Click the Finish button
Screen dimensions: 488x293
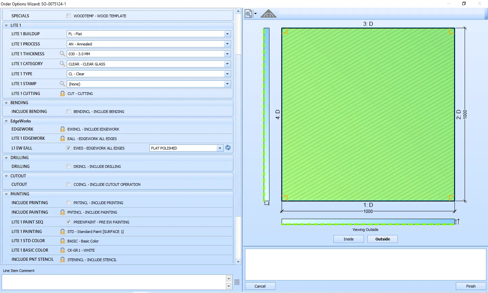click(x=471, y=286)
